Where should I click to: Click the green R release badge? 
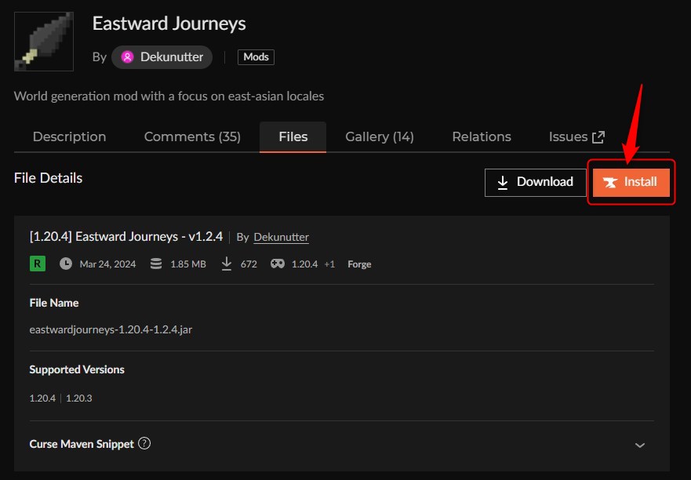(x=36, y=264)
